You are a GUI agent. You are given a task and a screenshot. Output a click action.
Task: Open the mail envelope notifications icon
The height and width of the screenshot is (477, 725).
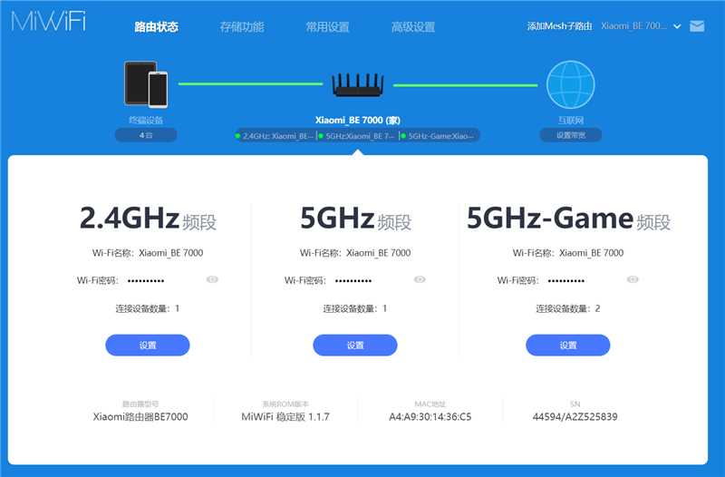(697, 26)
